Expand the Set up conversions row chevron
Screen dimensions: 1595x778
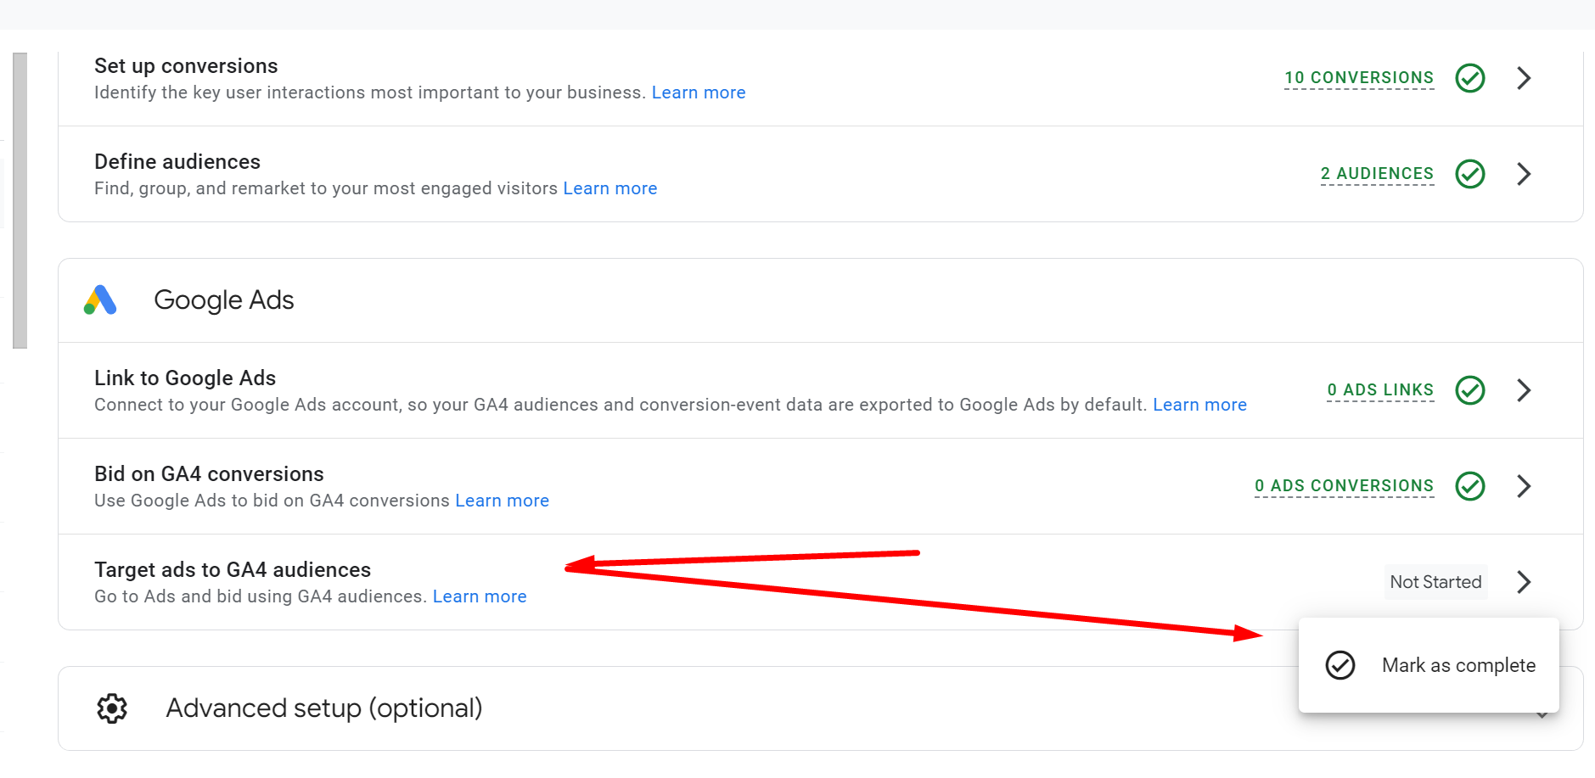[x=1525, y=78]
